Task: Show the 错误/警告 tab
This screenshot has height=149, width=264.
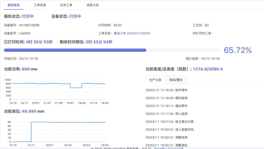Action: click(x=176, y=80)
